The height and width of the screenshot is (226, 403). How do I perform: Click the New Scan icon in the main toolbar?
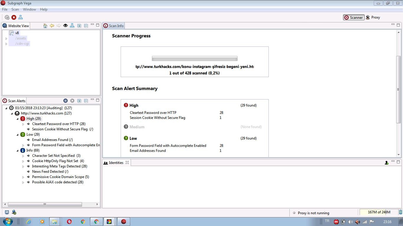[7, 17]
